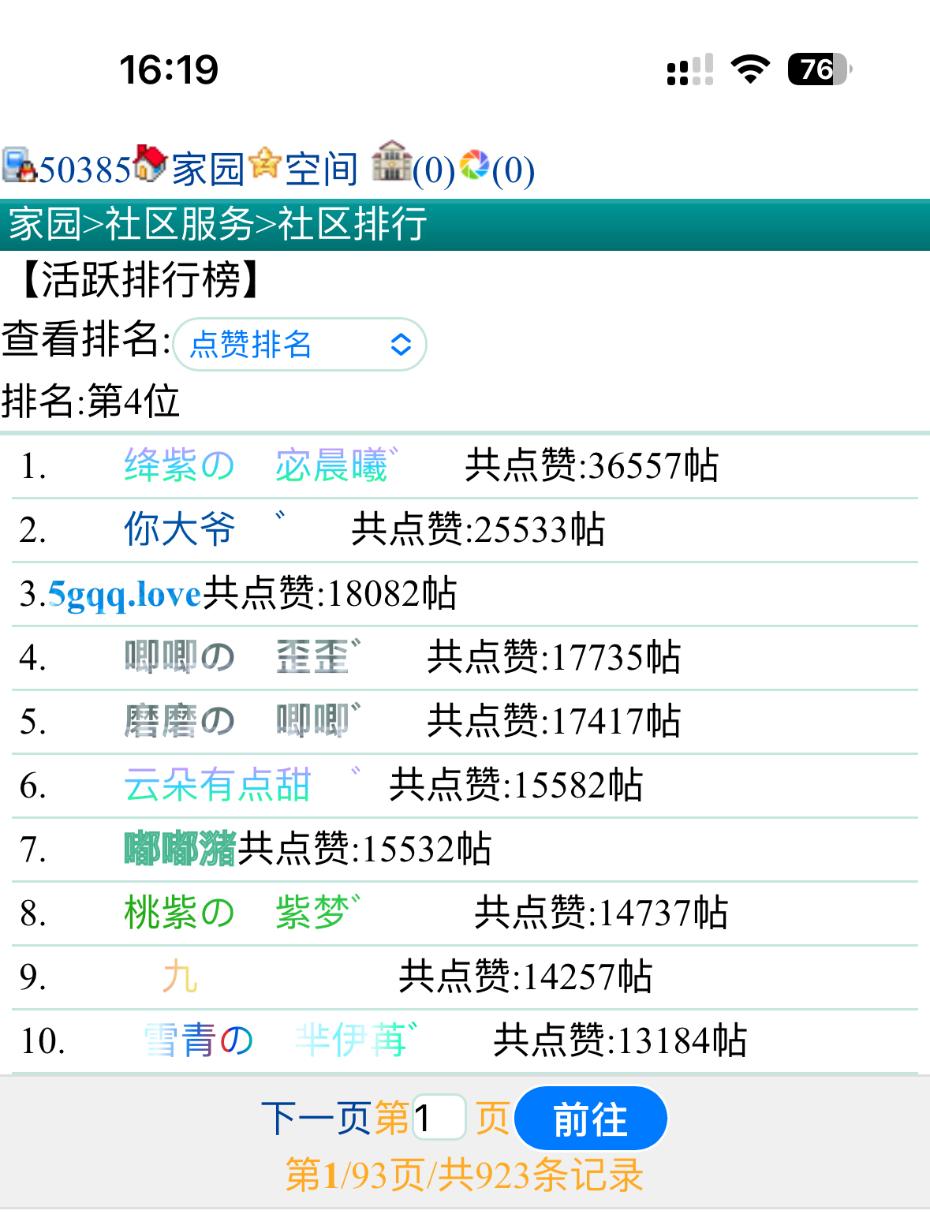Tap 共点赞:17417帖 count
Viewport: 930px width, 1214px height.
click(x=554, y=721)
